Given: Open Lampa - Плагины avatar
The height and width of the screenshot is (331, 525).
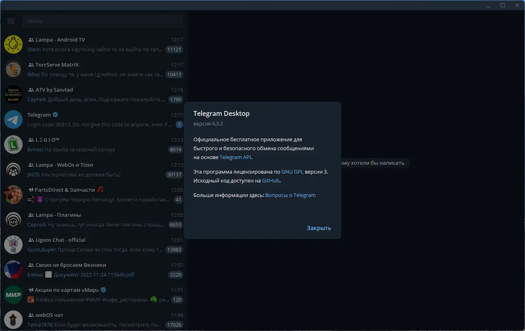Looking at the screenshot, I should 13,220.
